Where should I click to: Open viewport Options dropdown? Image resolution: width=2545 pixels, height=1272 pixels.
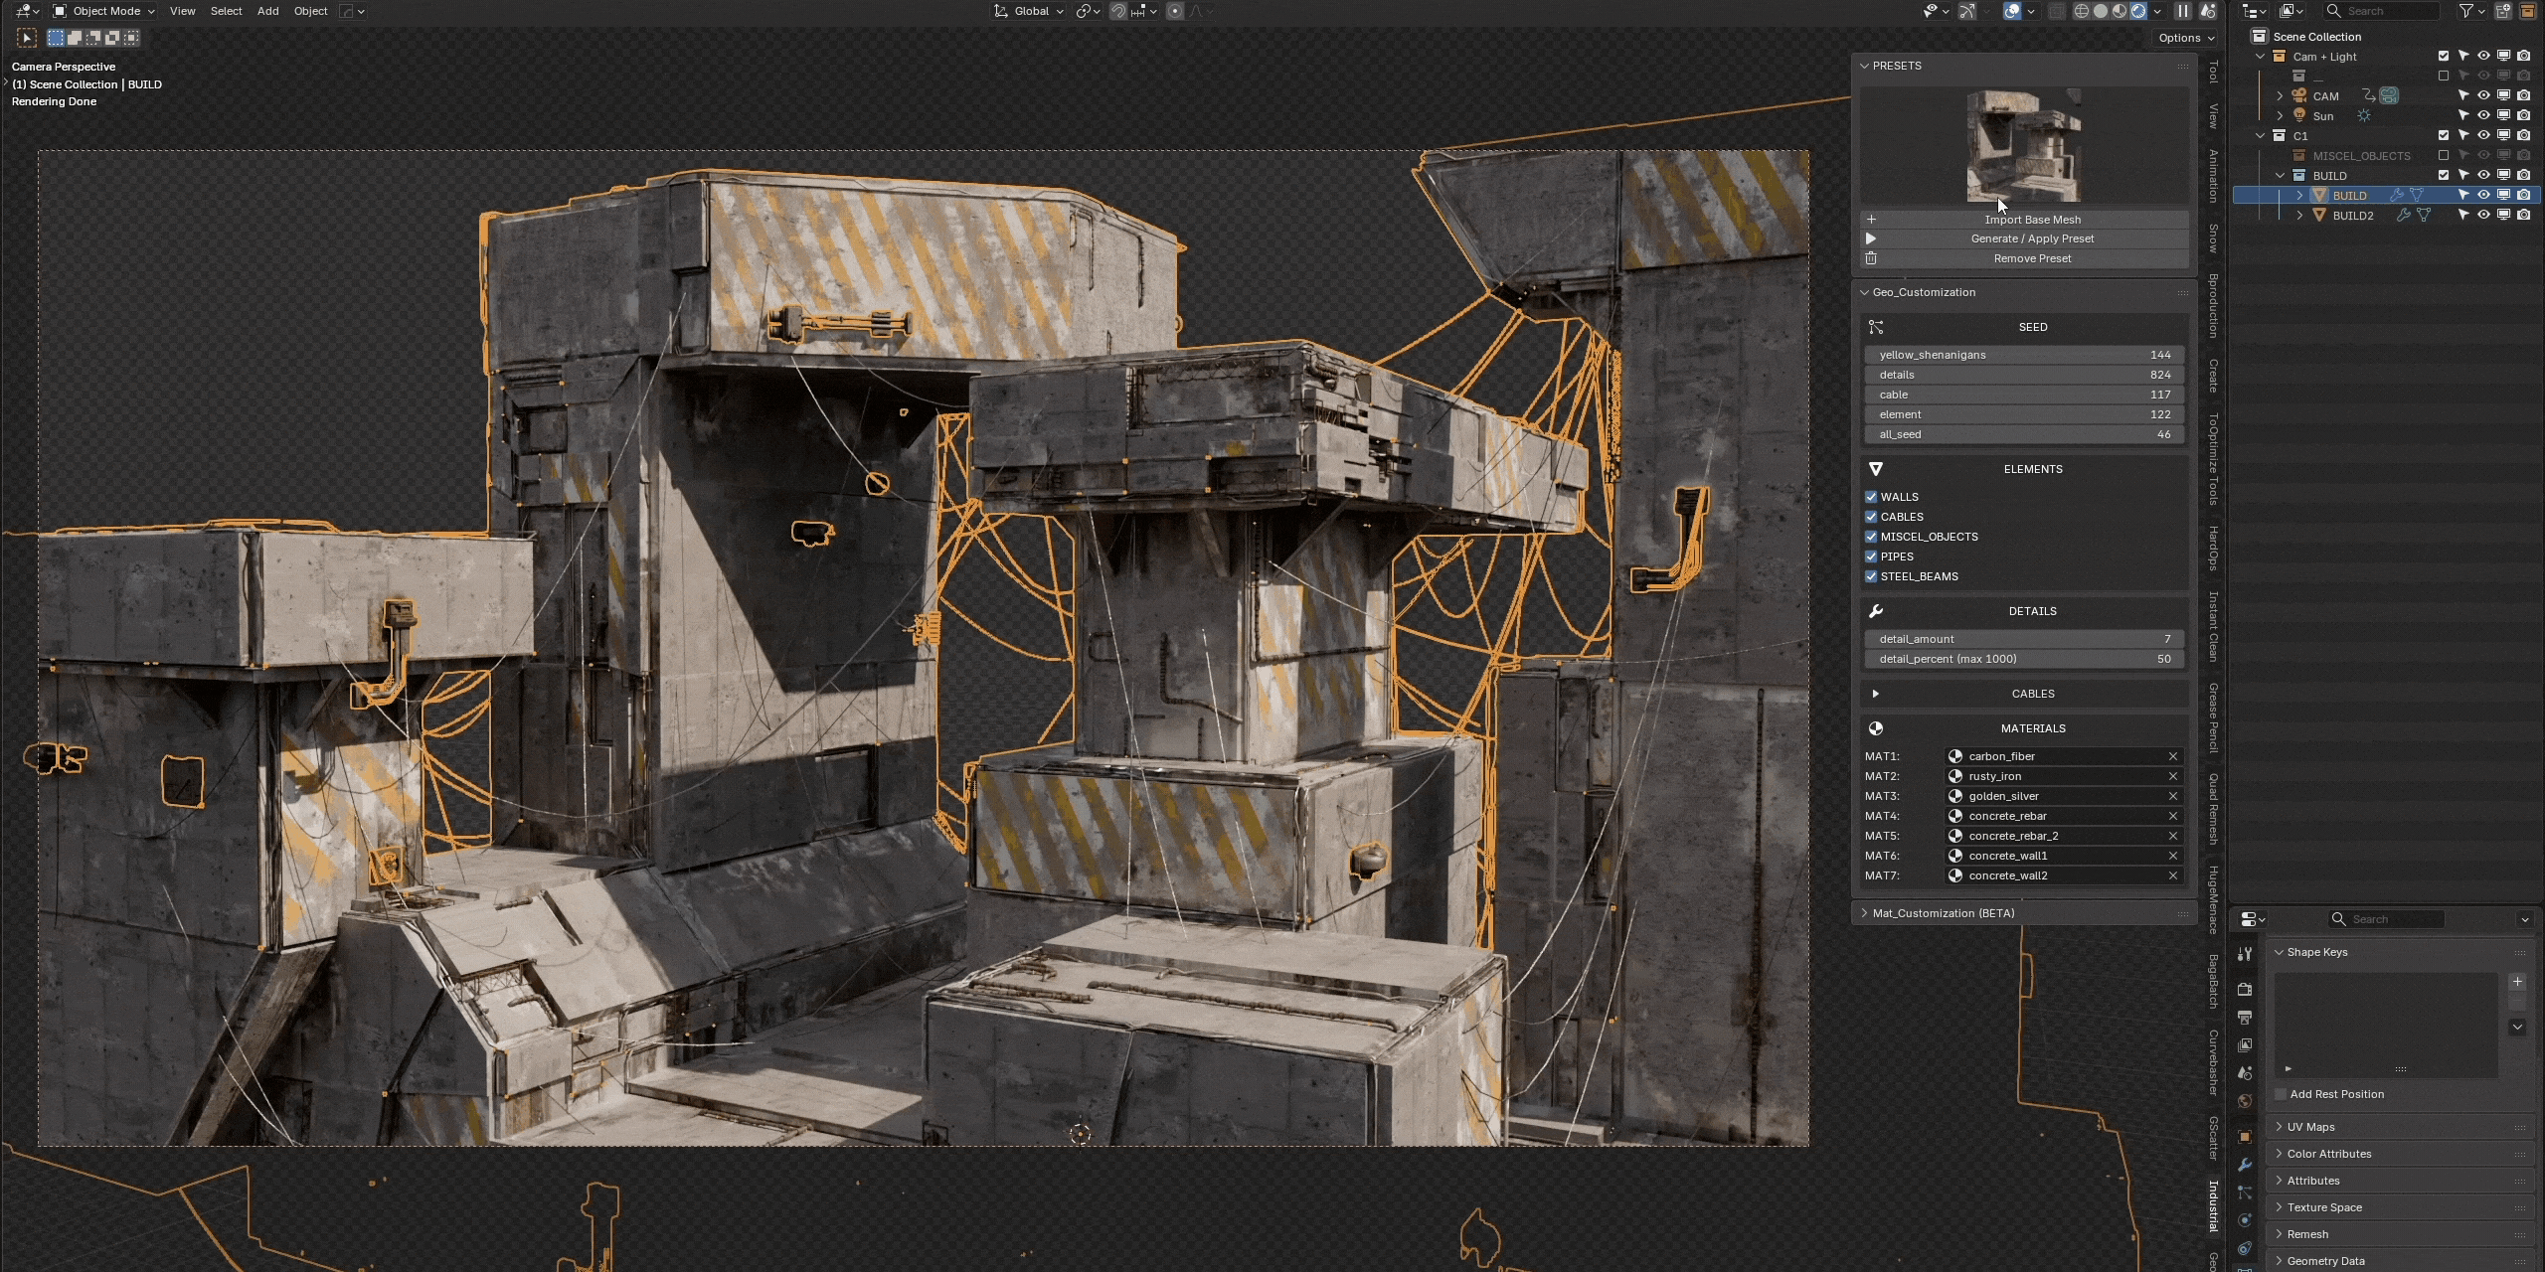2186,38
